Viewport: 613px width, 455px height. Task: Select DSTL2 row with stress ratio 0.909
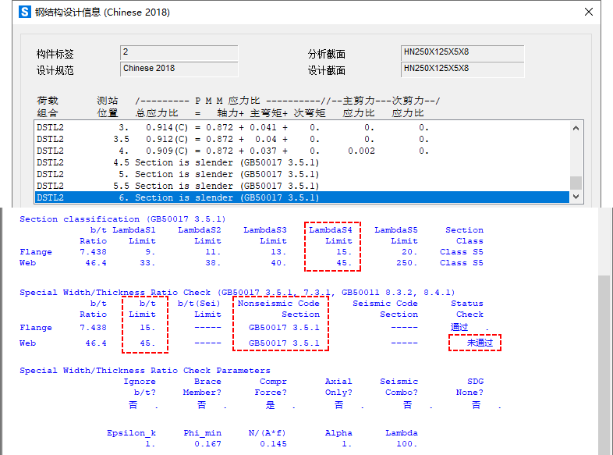[x=234, y=151]
